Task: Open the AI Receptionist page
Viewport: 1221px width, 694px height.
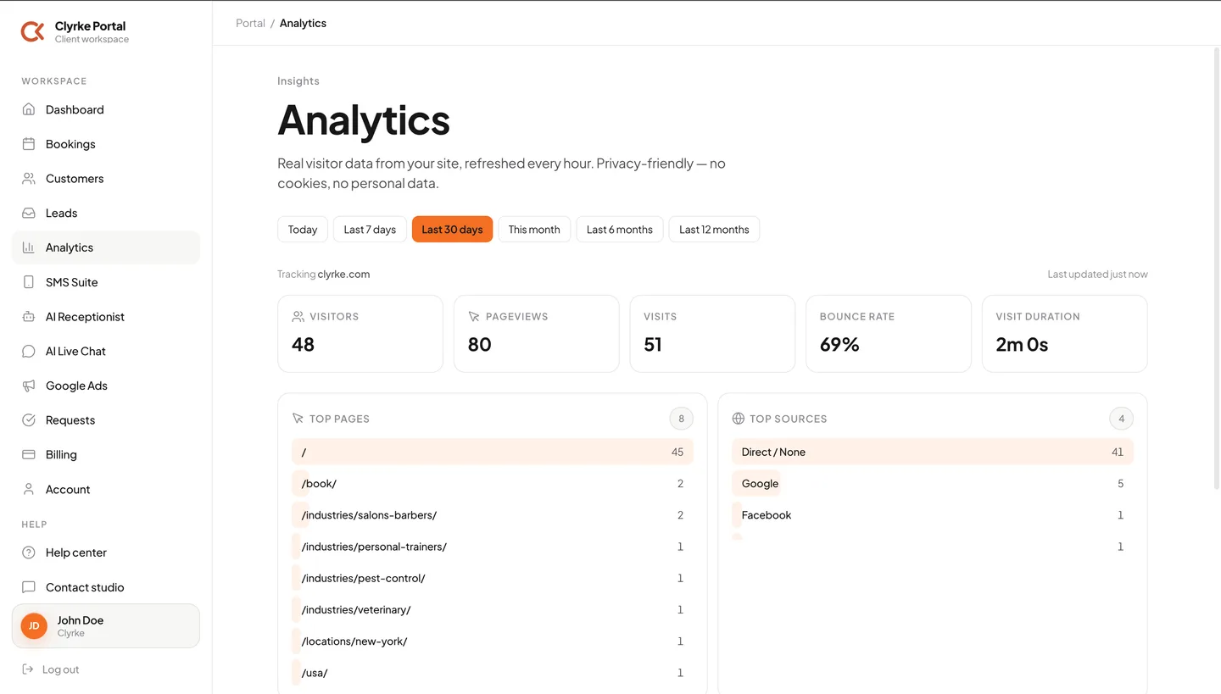Action: (106, 317)
